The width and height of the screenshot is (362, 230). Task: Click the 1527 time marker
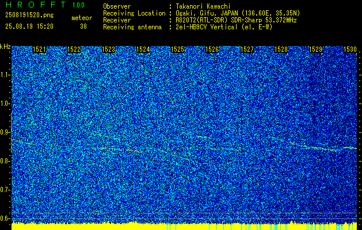click(x=247, y=49)
